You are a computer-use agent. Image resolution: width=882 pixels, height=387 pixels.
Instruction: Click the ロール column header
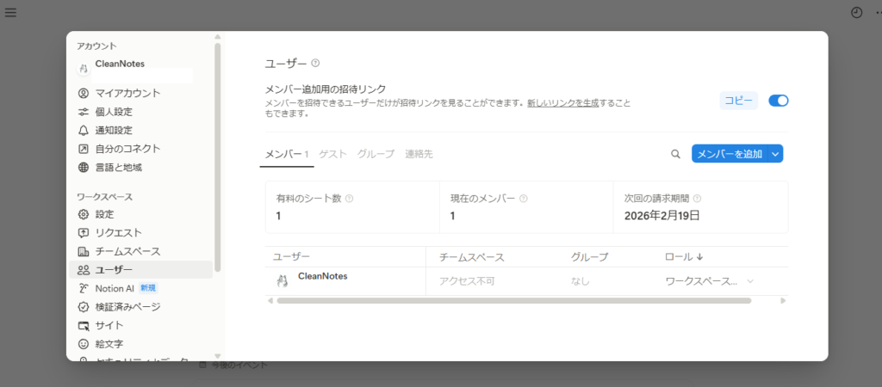(679, 256)
